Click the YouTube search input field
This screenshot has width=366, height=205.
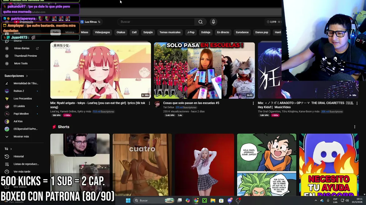(x=156, y=22)
